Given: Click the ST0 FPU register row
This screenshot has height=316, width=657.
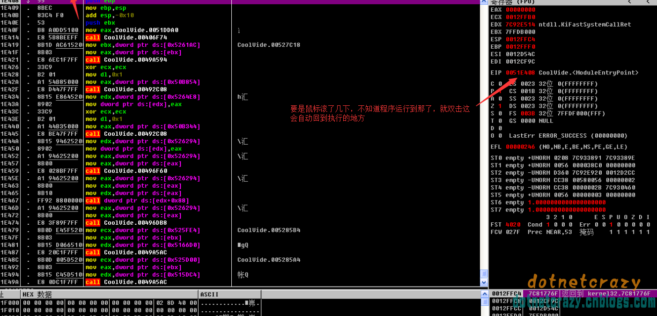Looking at the screenshot, I should (563, 158).
